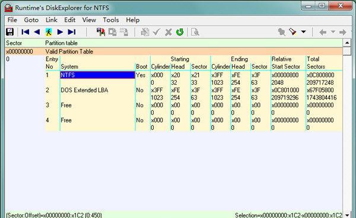
Task: Click the grayed-out paste-to-disk icon
Action: click(x=124, y=32)
